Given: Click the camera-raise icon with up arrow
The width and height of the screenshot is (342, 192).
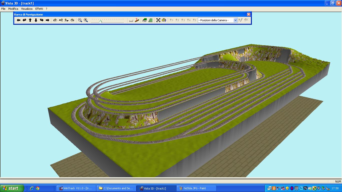Looking at the screenshot, I should [x=61, y=20].
